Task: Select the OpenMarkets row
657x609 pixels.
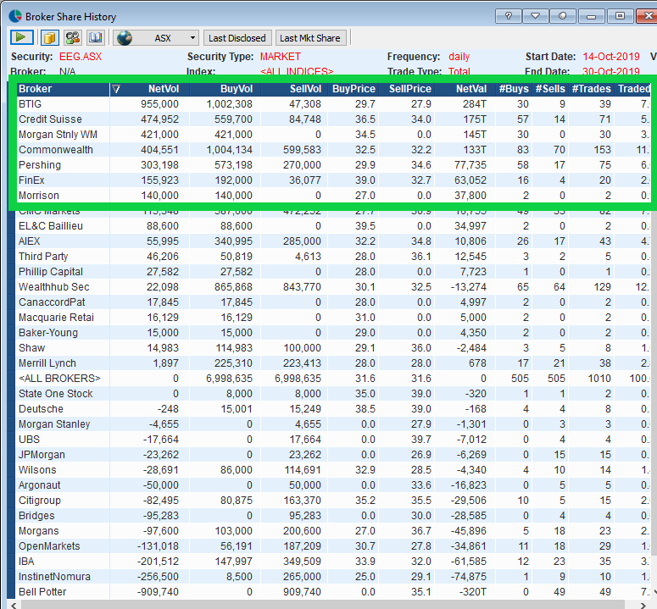Action: 333,546
